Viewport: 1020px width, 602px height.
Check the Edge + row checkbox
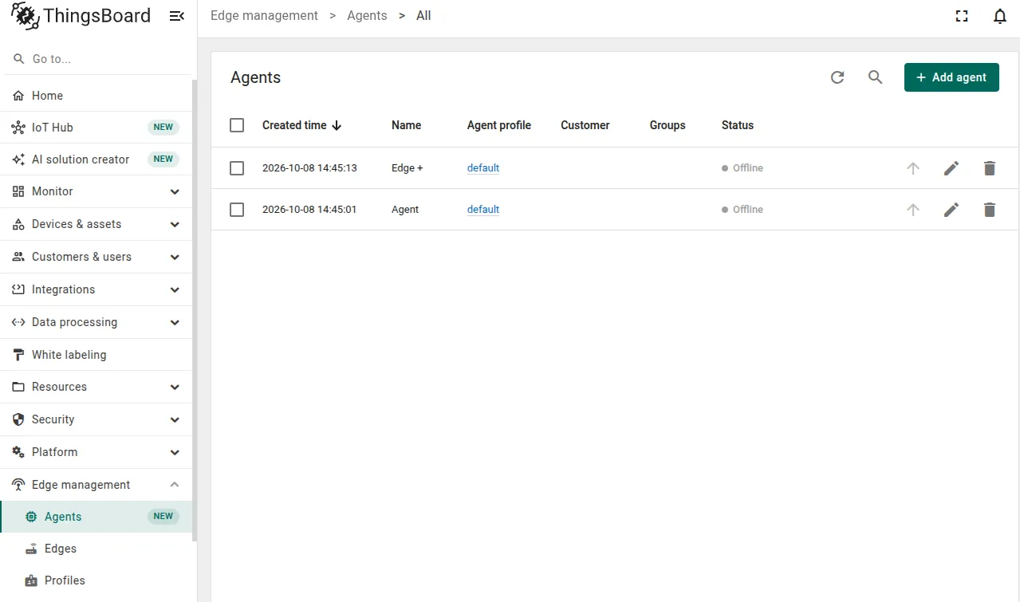(237, 168)
